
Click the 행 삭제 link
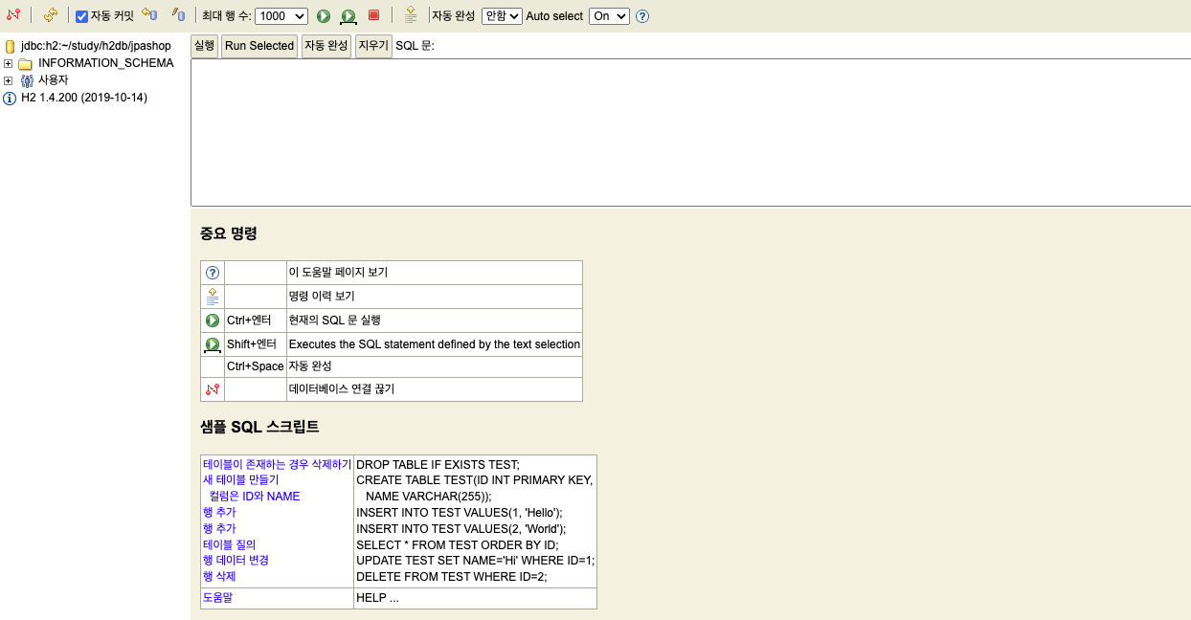point(219,577)
